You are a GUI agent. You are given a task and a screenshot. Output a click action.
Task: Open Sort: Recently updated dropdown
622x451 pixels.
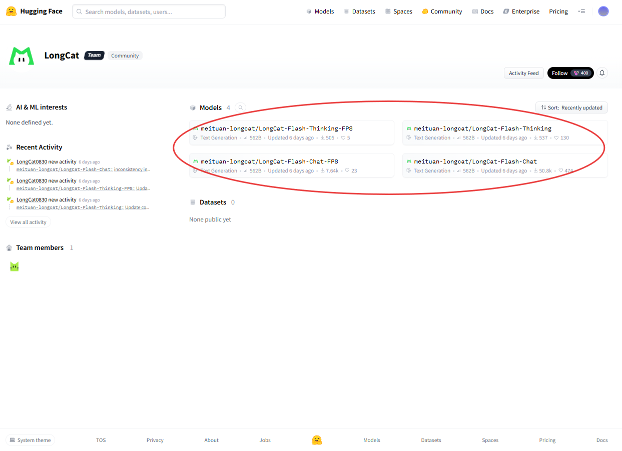coord(571,107)
